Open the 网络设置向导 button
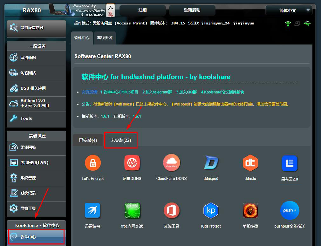 coord(37,29)
